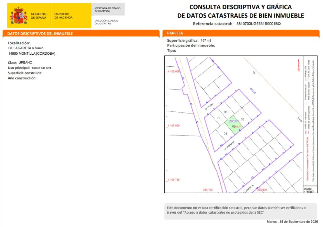Click 'Participación del inmueble:' label
The width and height of the screenshot is (323, 227).
click(191, 45)
